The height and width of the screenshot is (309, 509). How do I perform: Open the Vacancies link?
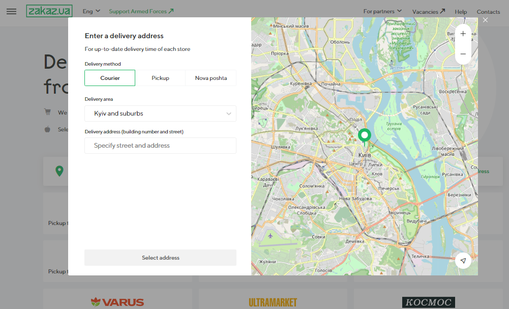[429, 12]
